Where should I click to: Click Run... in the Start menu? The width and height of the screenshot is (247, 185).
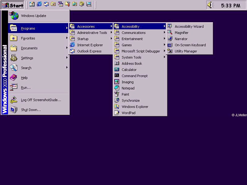pos(39,88)
